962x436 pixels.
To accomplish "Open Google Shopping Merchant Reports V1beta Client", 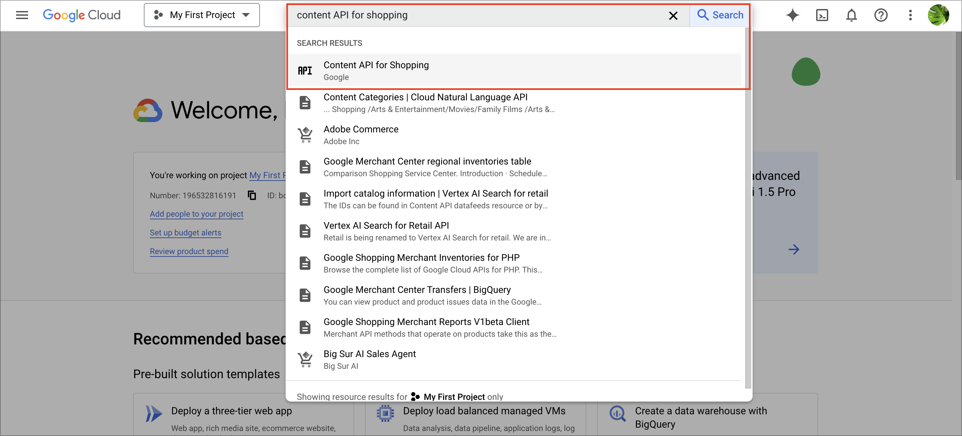I will 514,327.
